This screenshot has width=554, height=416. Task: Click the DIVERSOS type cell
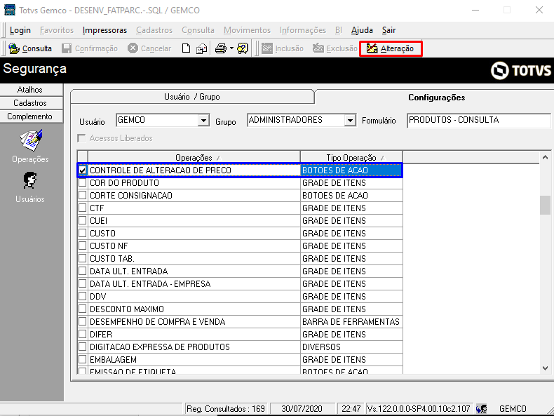click(x=351, y=347)
